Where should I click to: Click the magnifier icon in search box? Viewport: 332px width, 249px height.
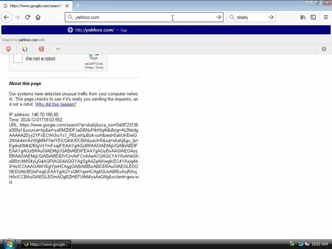pos(232,17)
